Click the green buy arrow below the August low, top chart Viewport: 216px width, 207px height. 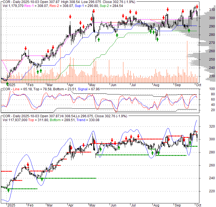click(157, 39)
